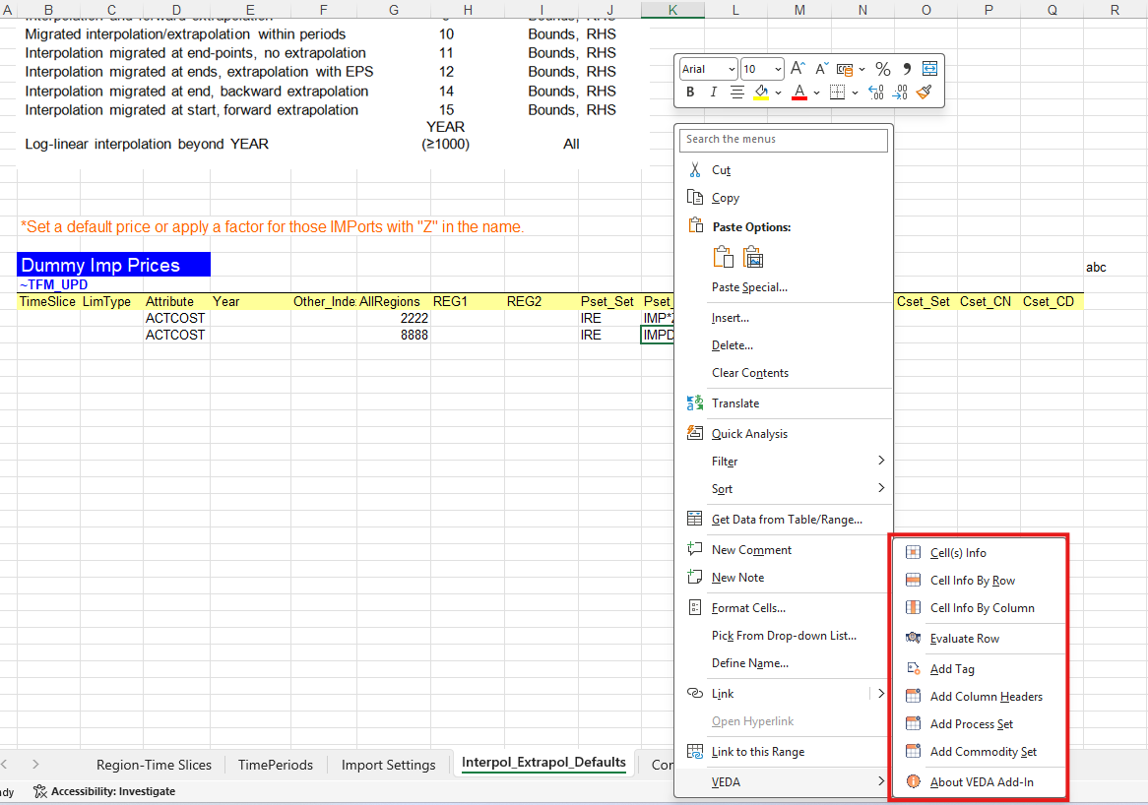
Task: Apply yellow fill color
Action: tap(761, 92)
